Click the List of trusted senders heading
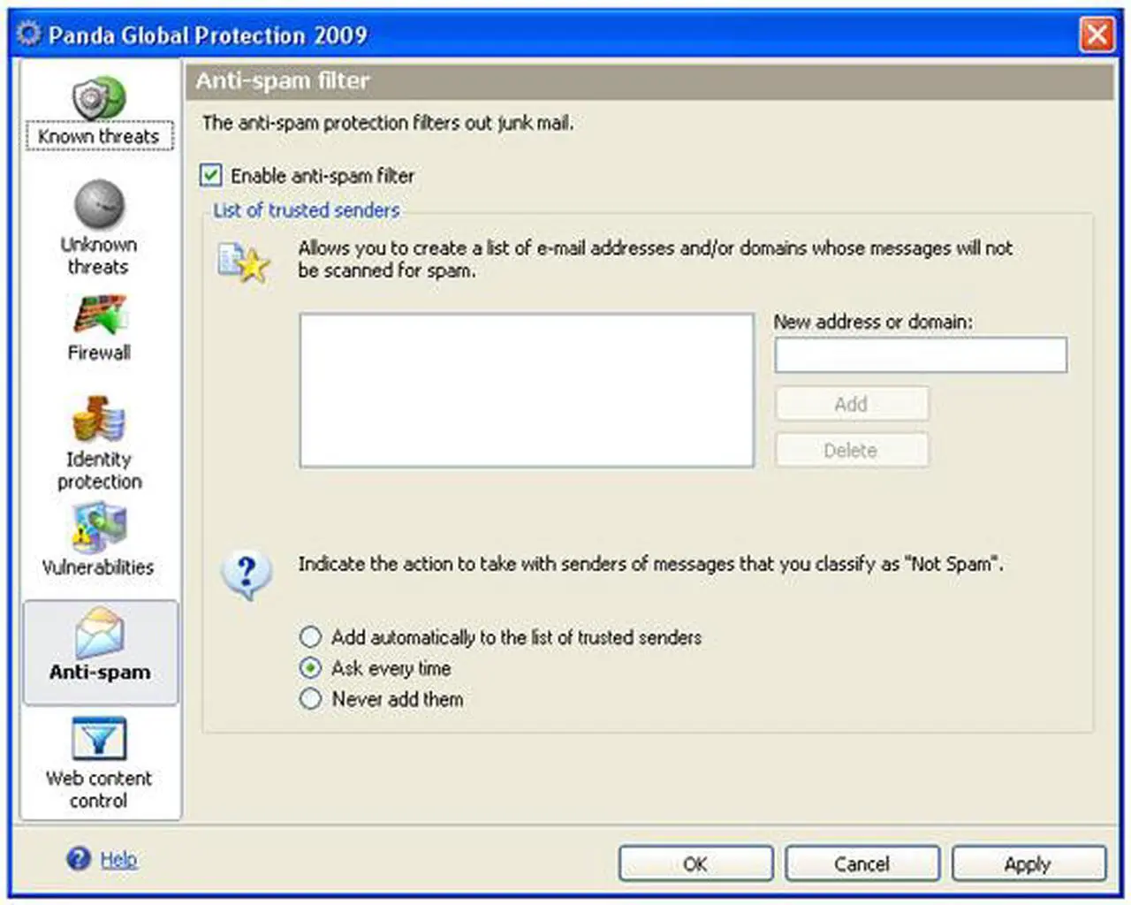Image resolution: width=1131 pixels, height=905 pixels. tap(307, 210)
